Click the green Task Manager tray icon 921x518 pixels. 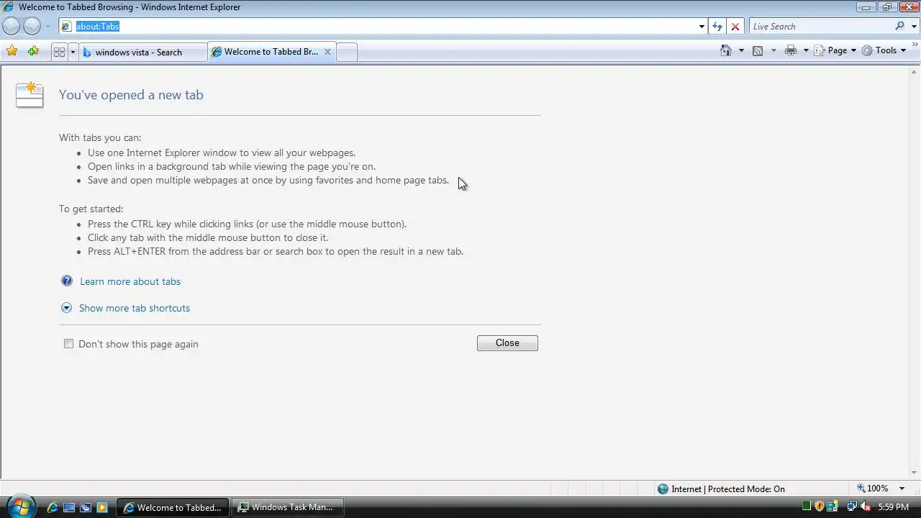click(807, 506)
